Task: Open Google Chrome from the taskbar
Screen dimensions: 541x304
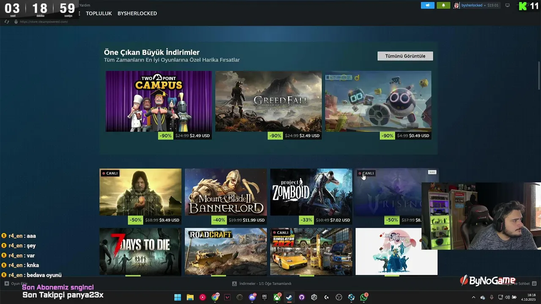Action: pyautogui.click(x=215, y=297)
